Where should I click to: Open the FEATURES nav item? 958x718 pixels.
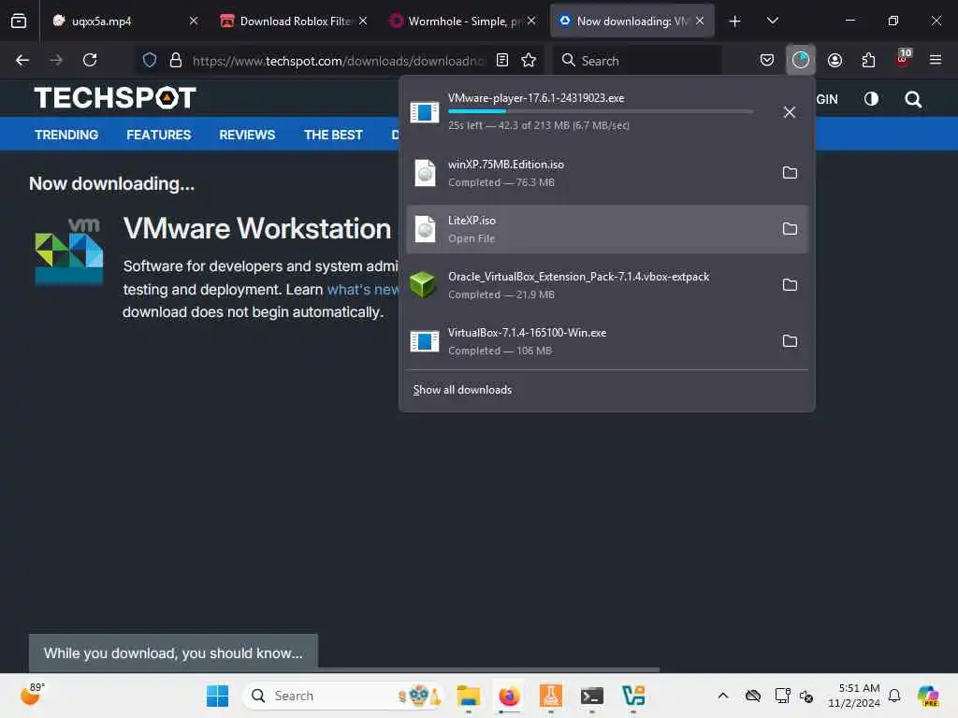(158, 135)
